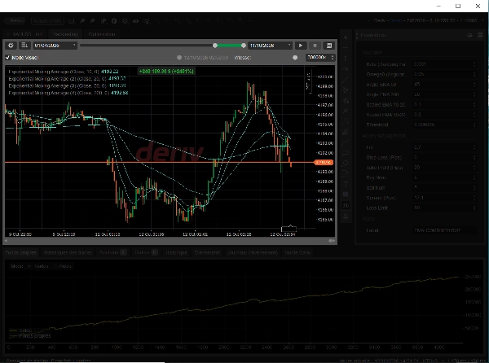Open the Positions tab
Image resolution: width=489 pixels, height=363 pixels.
click(112, 252)
